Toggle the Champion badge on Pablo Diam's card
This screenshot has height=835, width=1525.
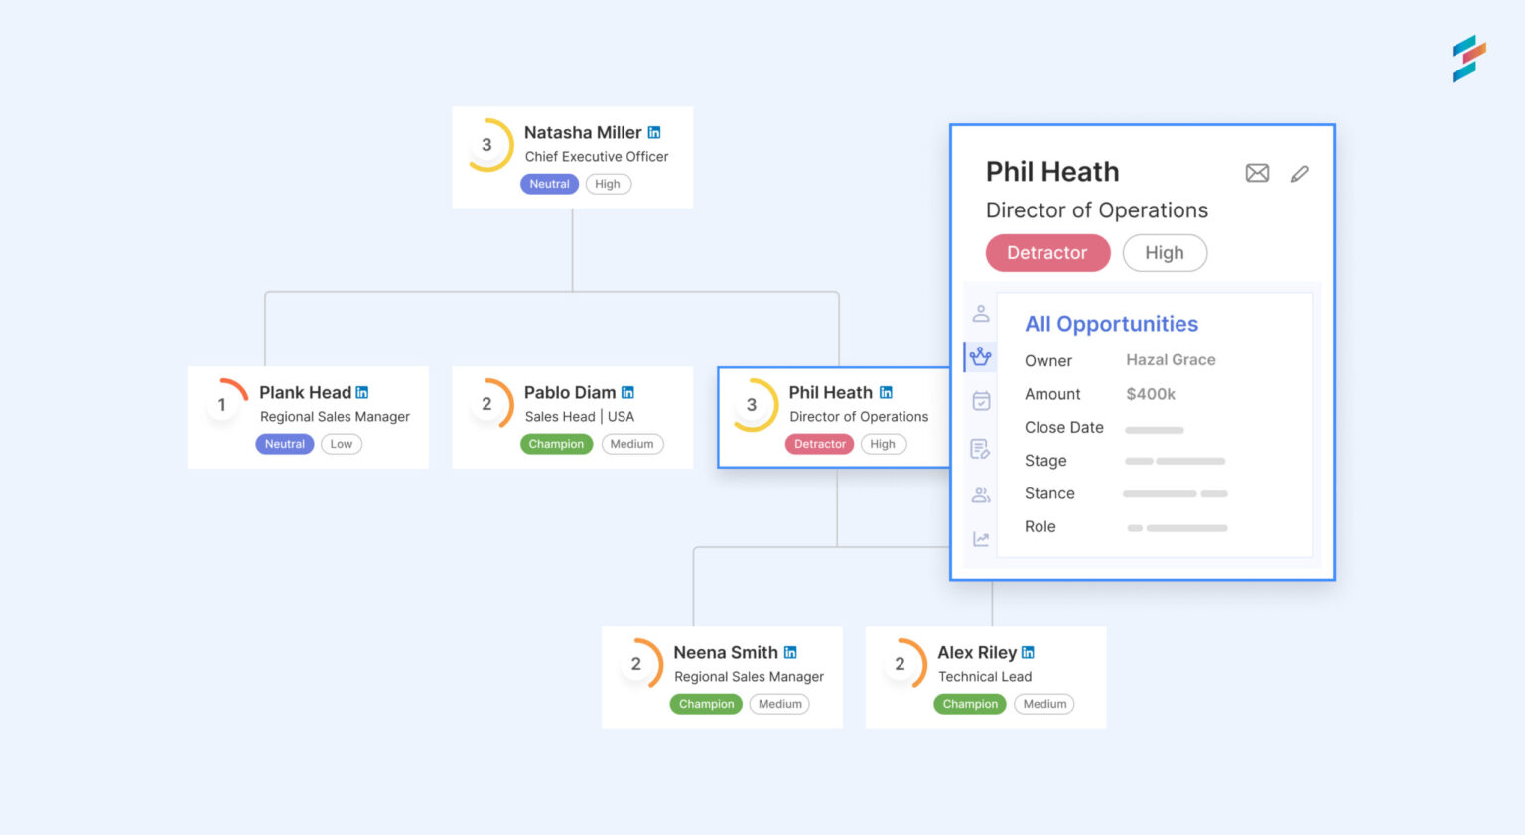click(x=556, y=444)
